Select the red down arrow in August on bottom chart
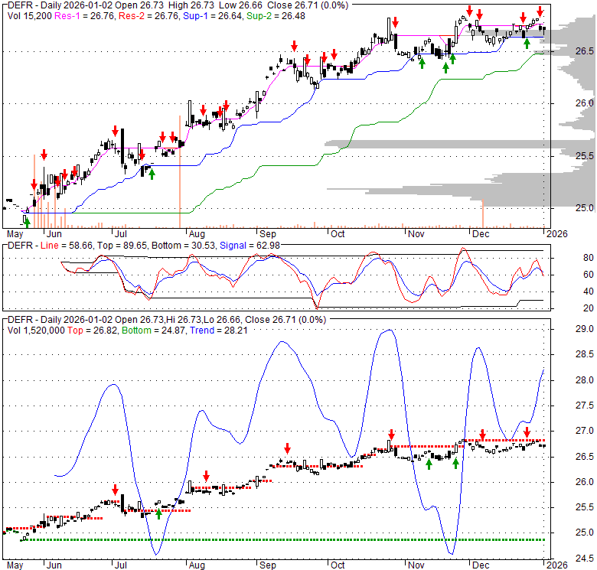This screenshot has height=570, width=597. pos(205,475)
